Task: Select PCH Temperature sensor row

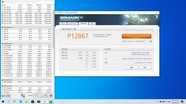Action: pos(27,82)
